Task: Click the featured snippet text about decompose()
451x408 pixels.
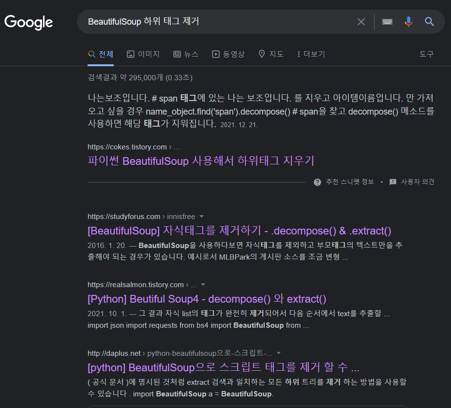Action: (261, 111)
